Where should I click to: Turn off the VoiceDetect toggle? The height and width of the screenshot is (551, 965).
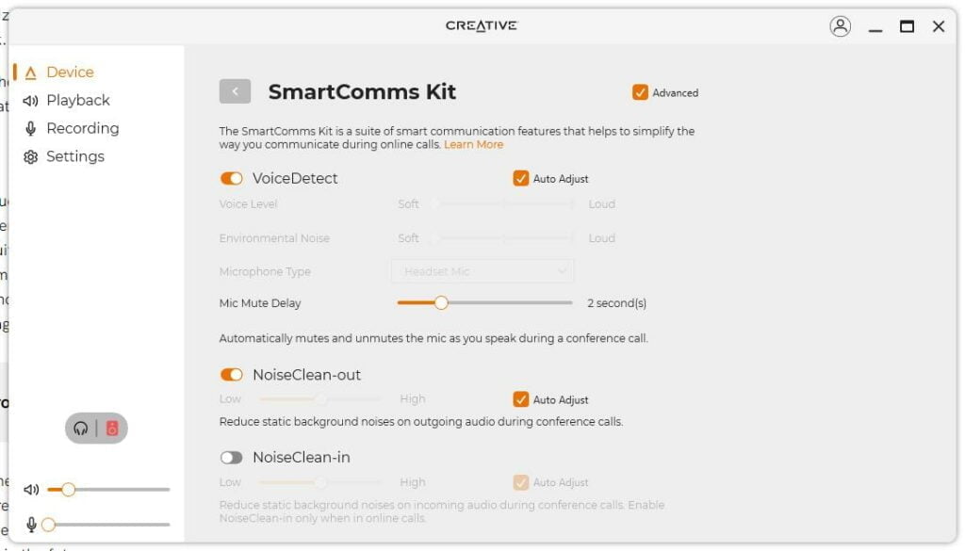click(231, 179)
